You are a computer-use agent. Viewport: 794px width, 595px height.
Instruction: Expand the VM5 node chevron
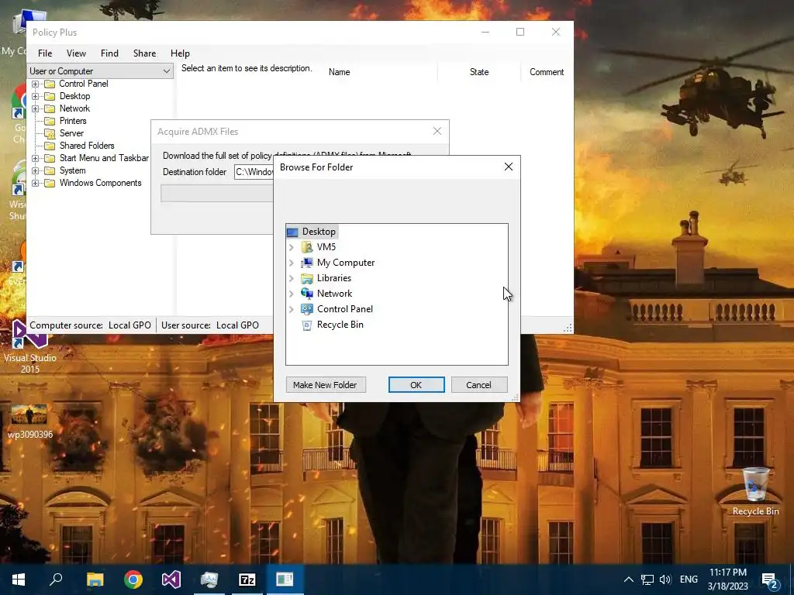coord(292,247)
